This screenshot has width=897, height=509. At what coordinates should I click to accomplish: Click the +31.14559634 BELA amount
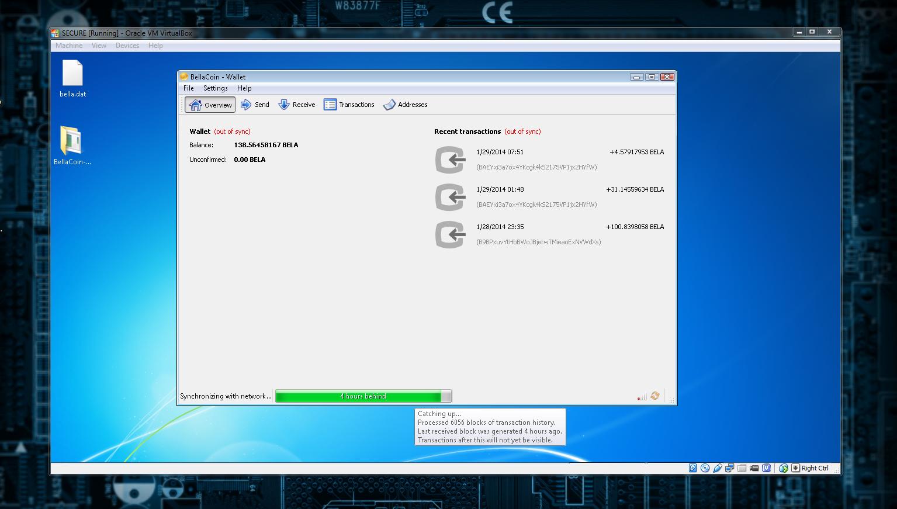pos(635,189)
